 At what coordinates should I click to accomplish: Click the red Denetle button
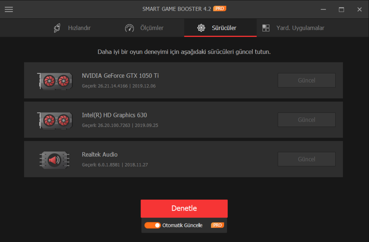pyautogui.click(x=184, y=208)
